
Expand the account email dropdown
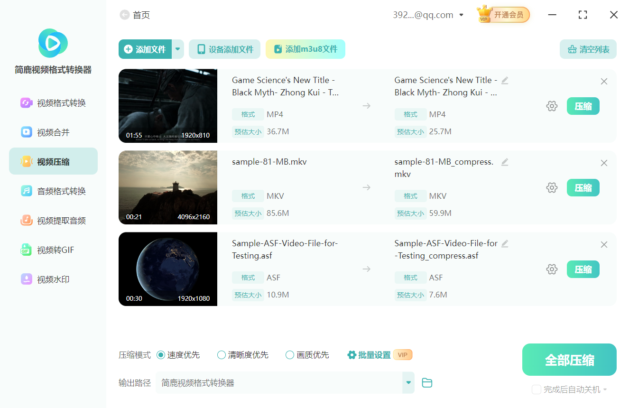pos(461,15)
